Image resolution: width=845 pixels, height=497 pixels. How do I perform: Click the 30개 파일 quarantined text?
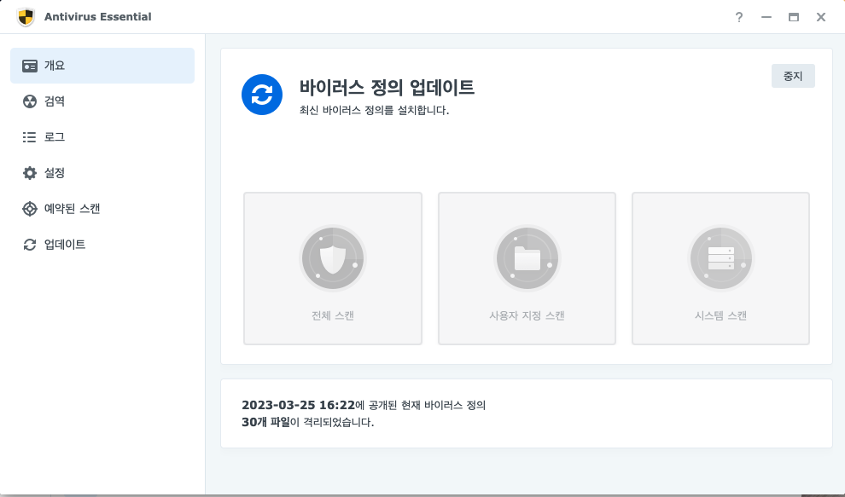coord(265,422)
